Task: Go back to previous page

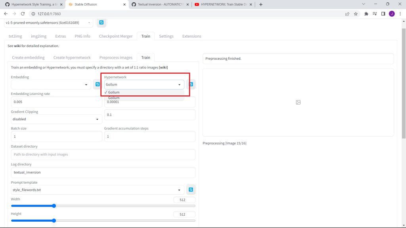Action: [x=6, y=14]
